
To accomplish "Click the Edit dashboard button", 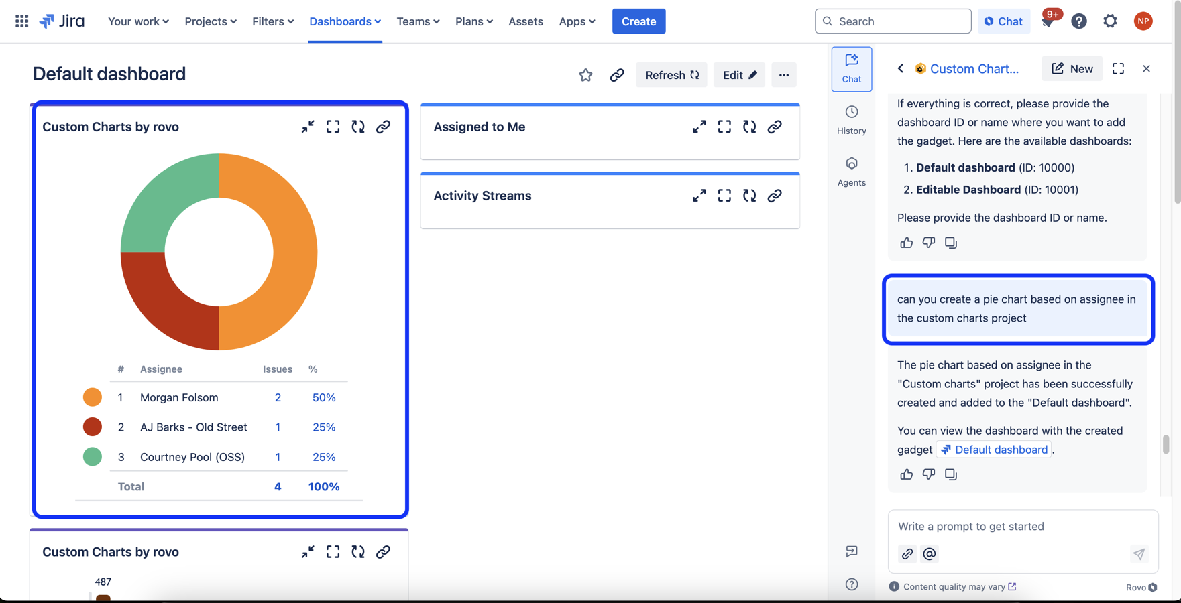I will click(739, 75).
